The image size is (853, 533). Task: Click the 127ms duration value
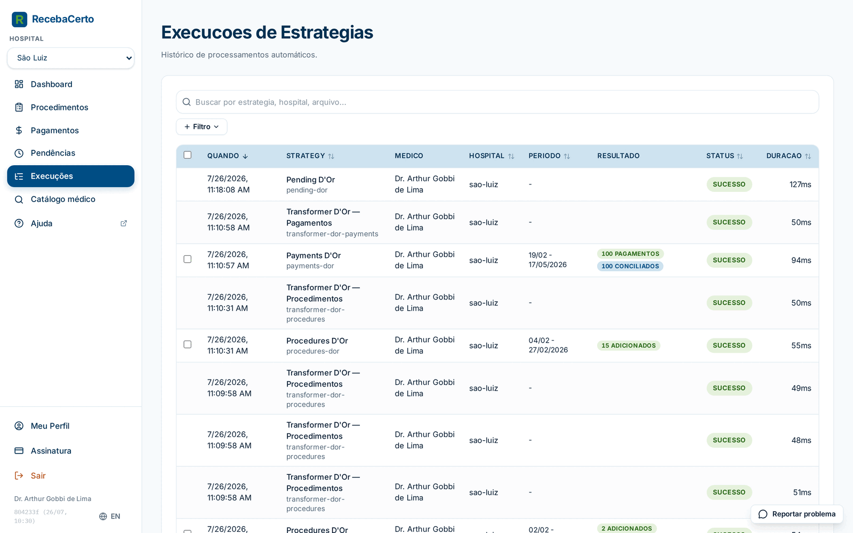(x=800, y=184)
